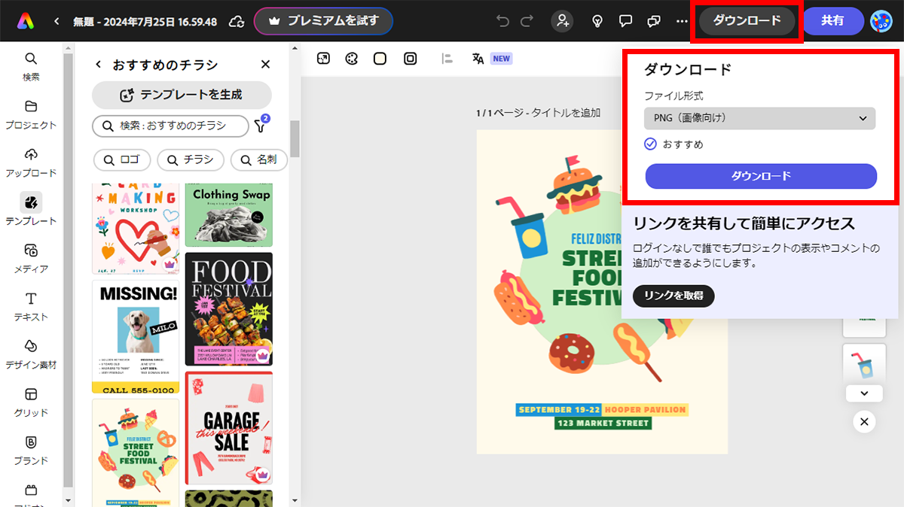Click the color theme palette icon
The height and width of the screenshot is (507, 904).
pyautogui.click(x=352, y=58)
